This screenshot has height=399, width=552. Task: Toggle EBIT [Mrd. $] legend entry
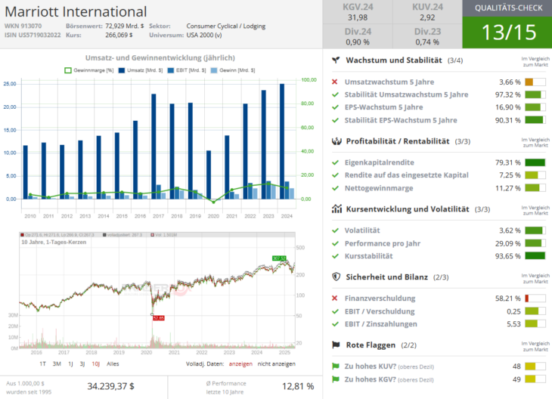click(187, 70)
